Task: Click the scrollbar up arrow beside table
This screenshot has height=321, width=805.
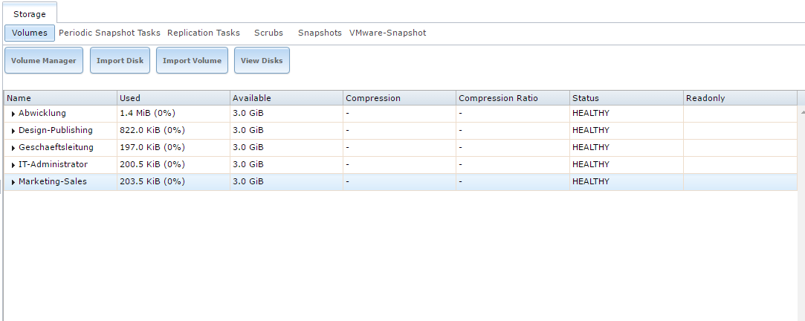Action: [x=801, y=111]
